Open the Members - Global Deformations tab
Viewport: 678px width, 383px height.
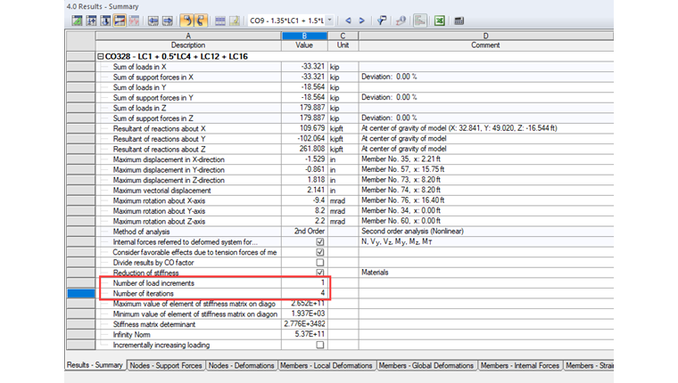[426, 365]
